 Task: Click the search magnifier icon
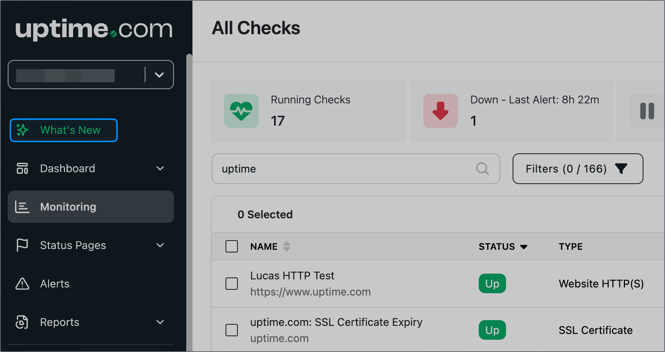click(x=483, y=169)
